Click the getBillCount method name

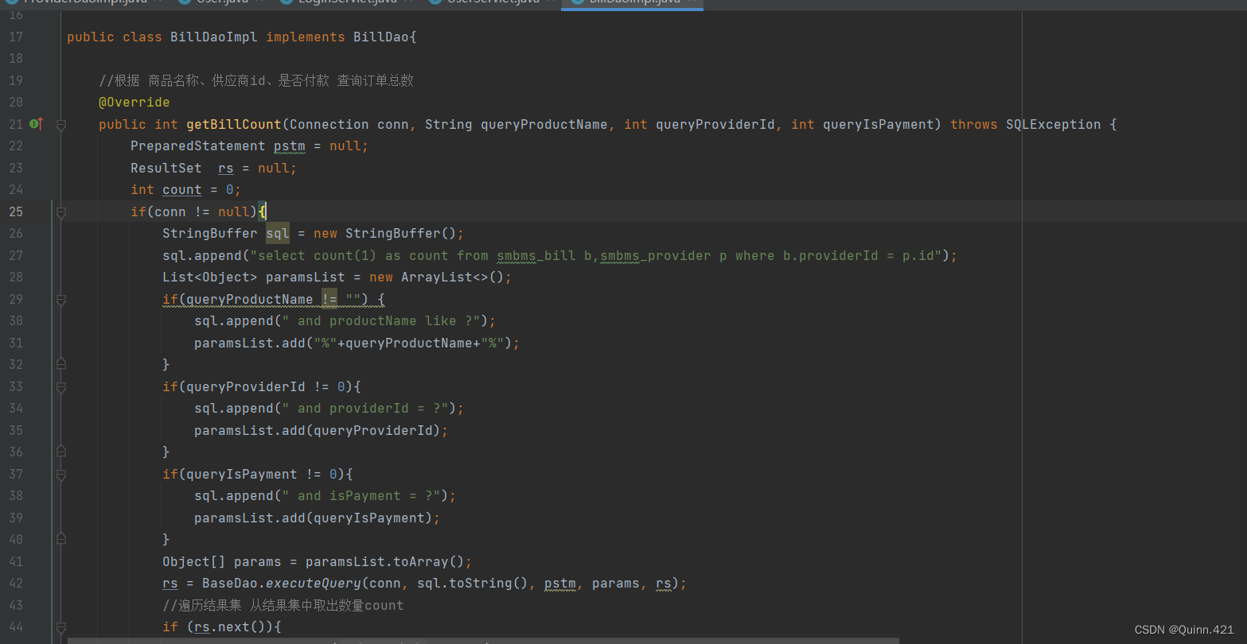234,124
